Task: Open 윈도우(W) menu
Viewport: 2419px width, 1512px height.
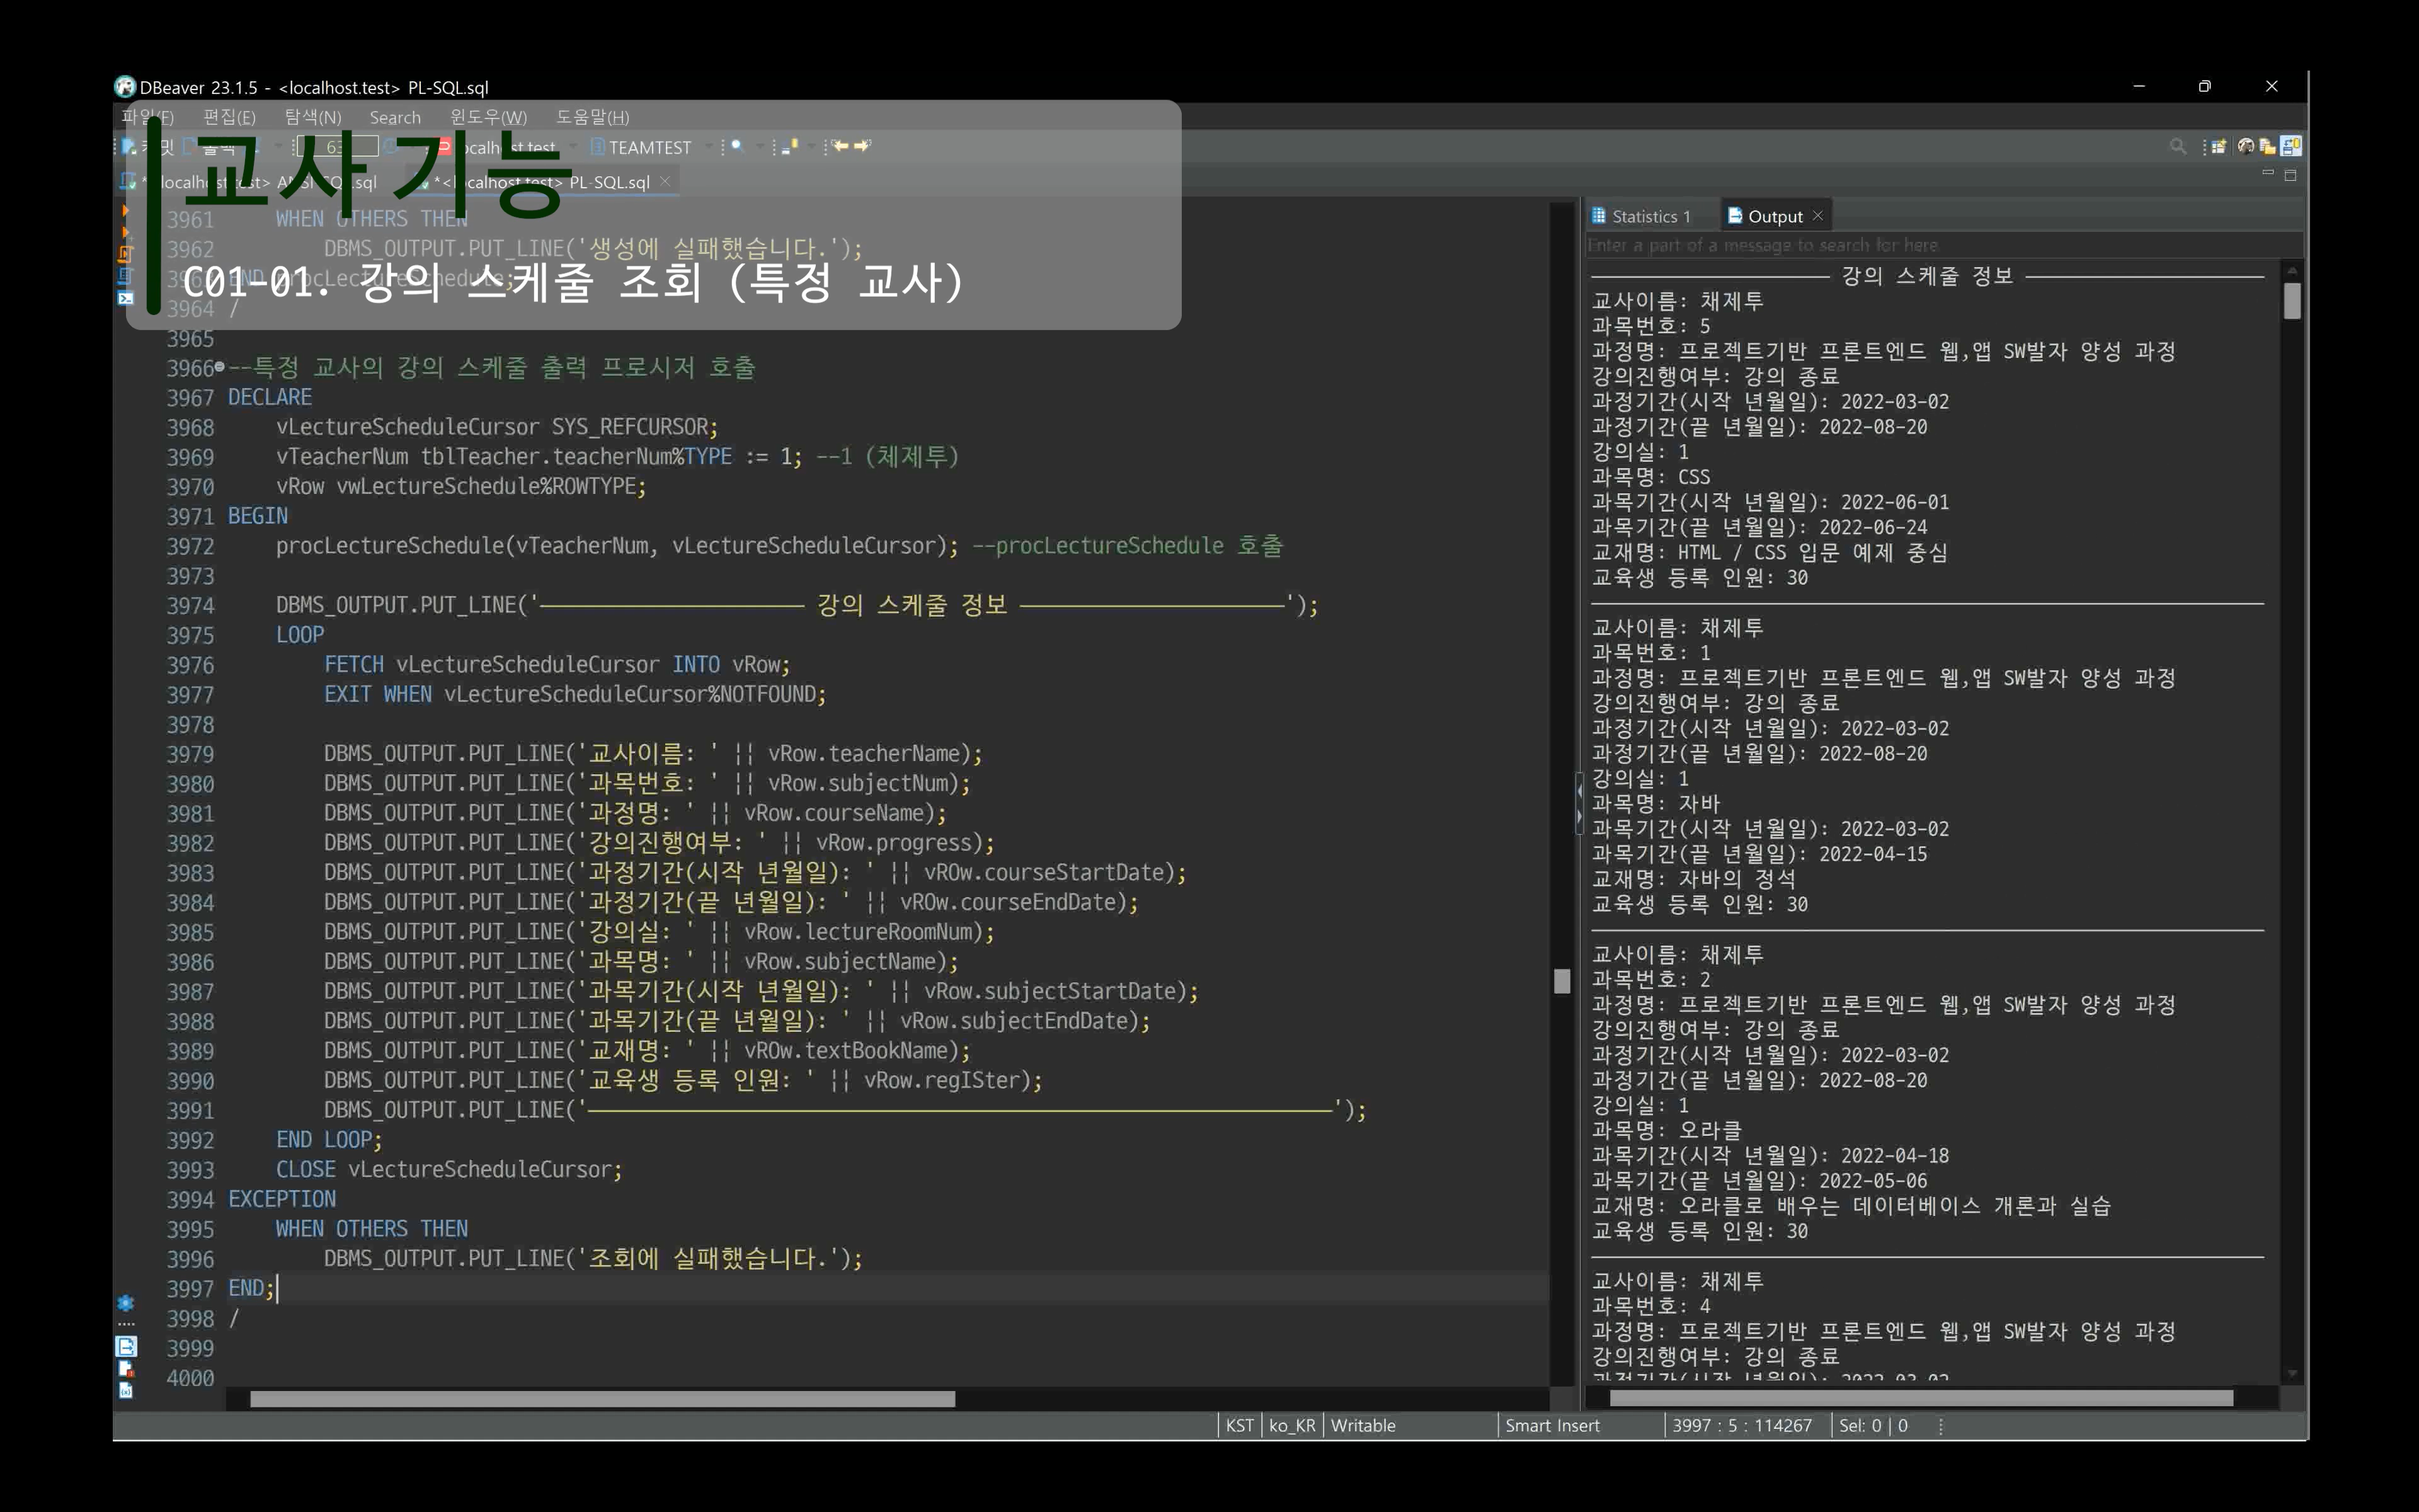Action: [x=488, y=117]
